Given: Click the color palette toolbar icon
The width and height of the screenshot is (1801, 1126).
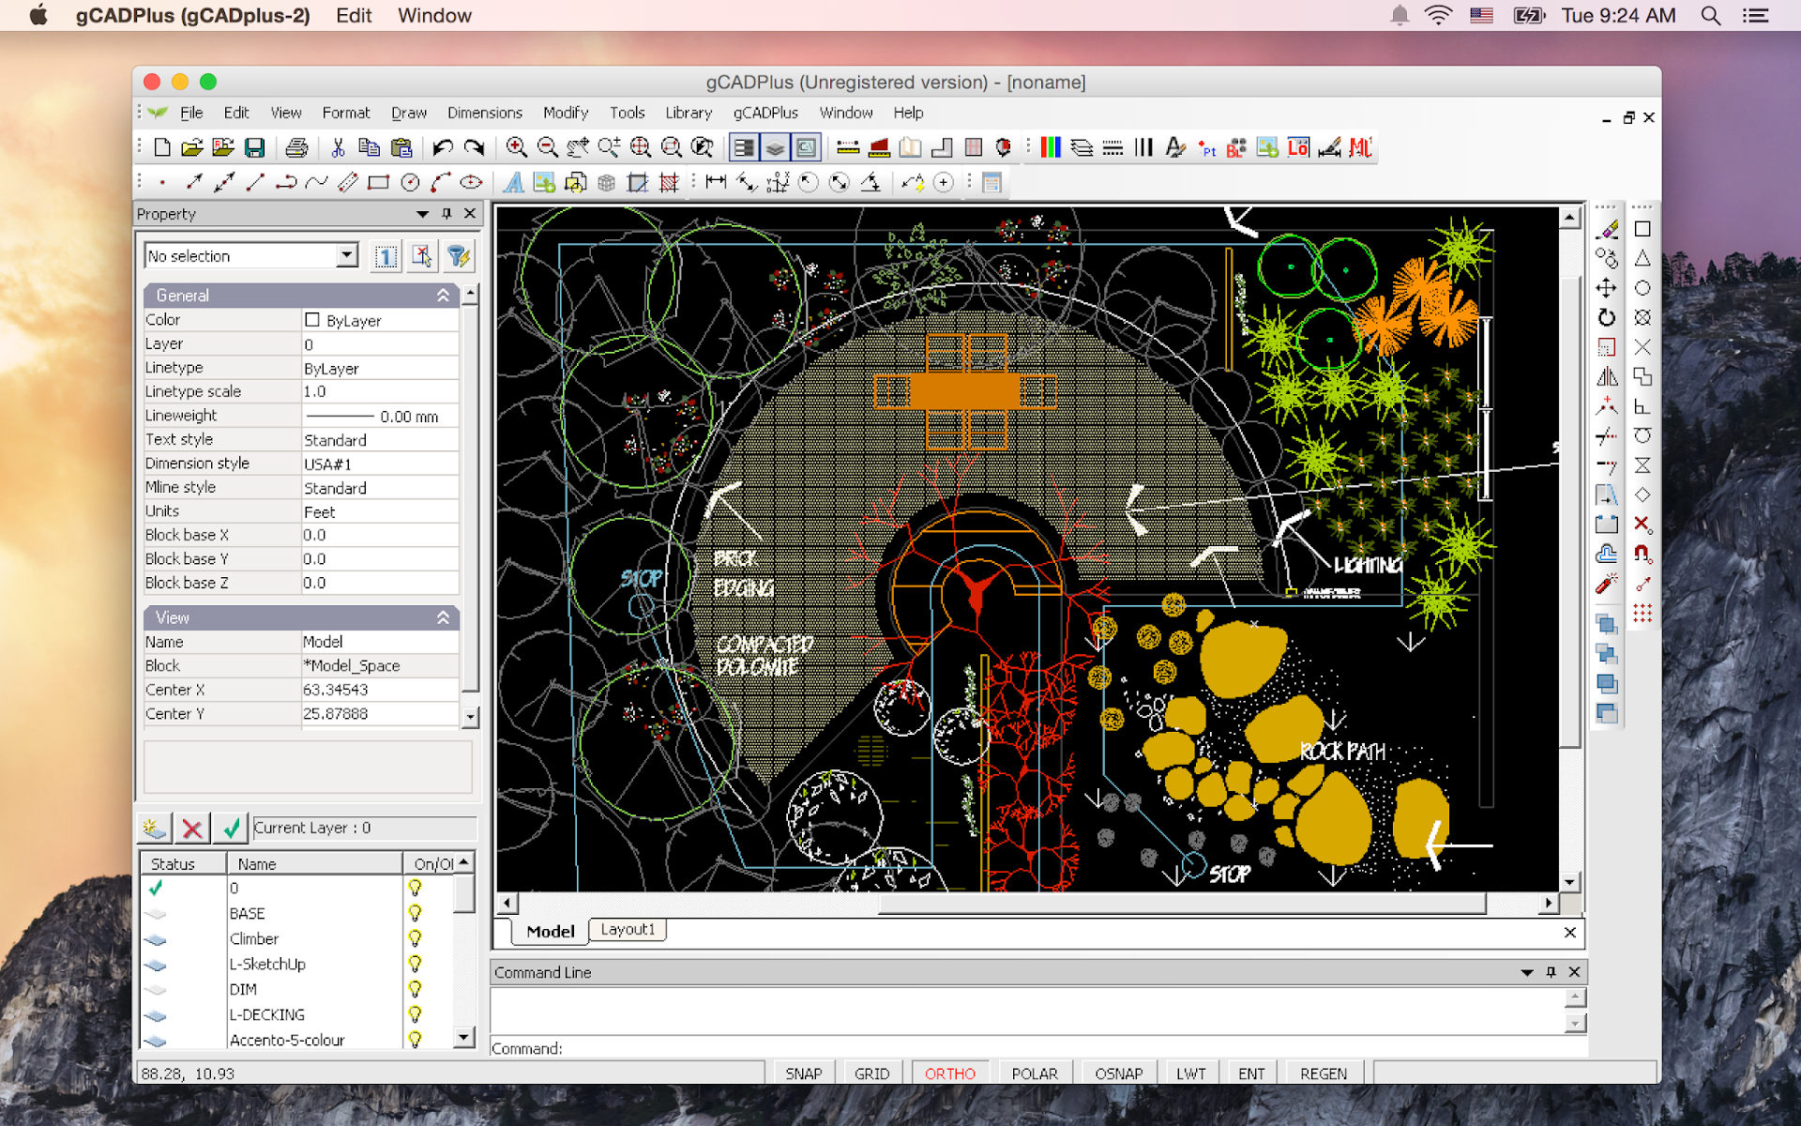Looking at the screenshot, I should coord(1051,147).
